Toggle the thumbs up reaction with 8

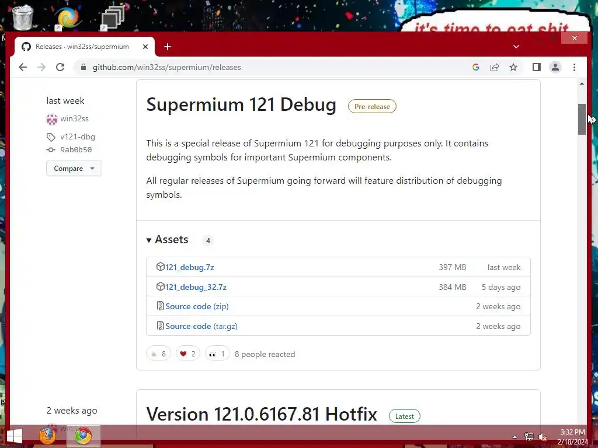coord(158,354)
